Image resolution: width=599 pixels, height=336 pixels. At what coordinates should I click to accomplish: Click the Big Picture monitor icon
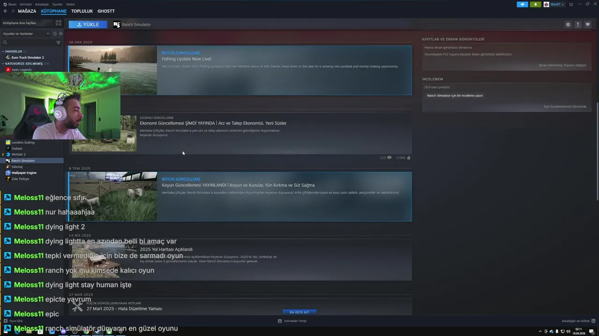[571, 4]
